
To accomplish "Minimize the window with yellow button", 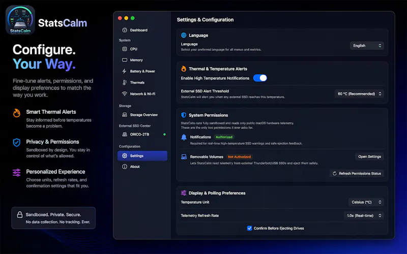I will coord(126,18).
